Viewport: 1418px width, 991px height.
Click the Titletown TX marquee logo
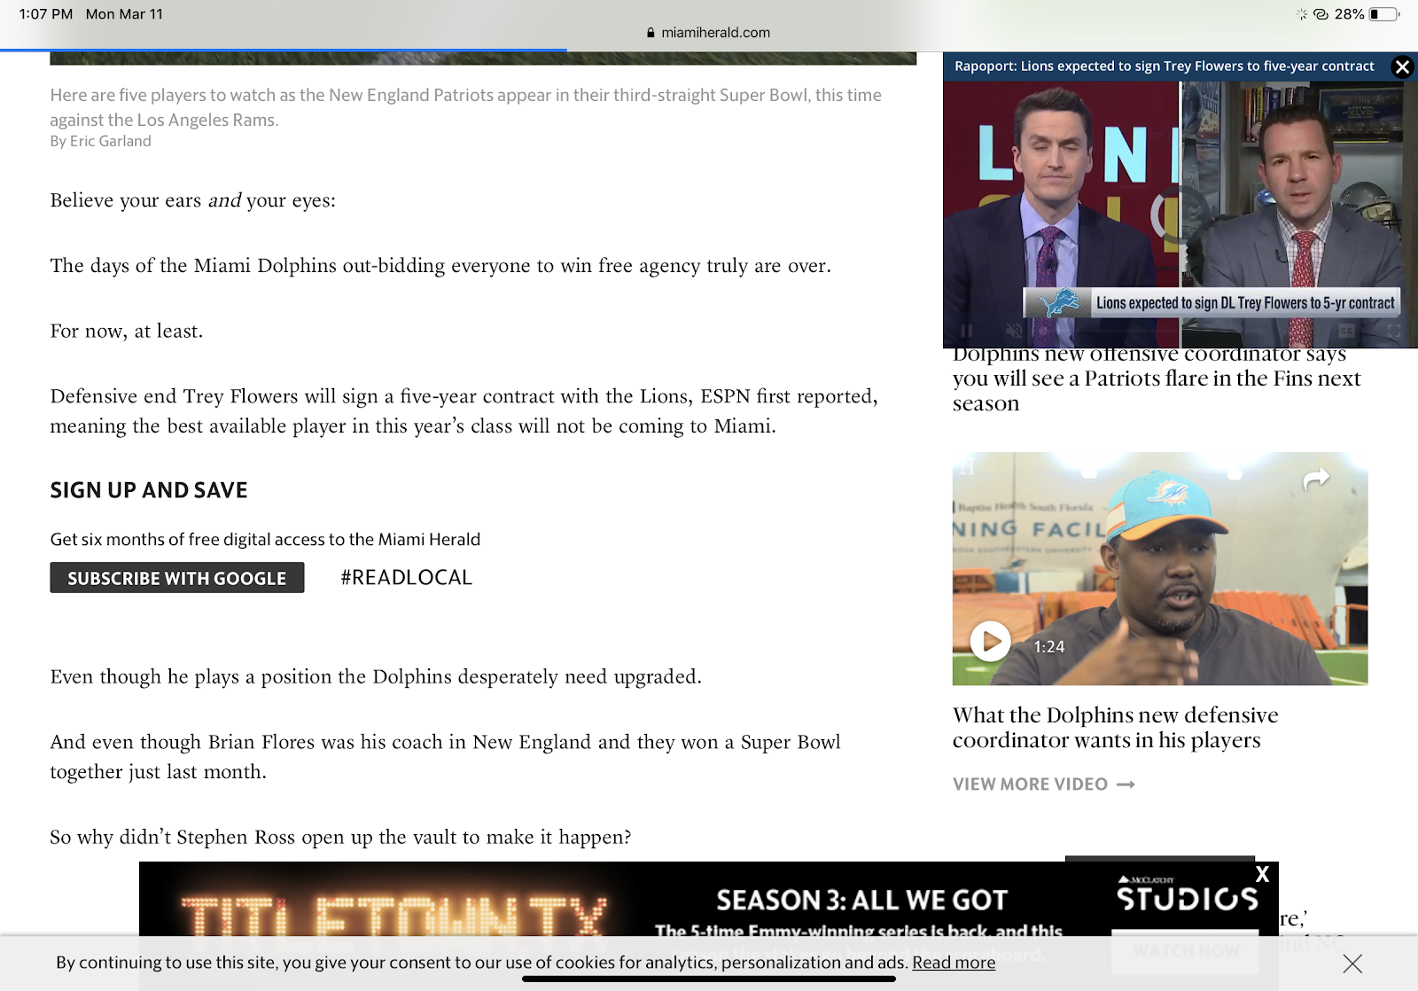click(394, 917)
